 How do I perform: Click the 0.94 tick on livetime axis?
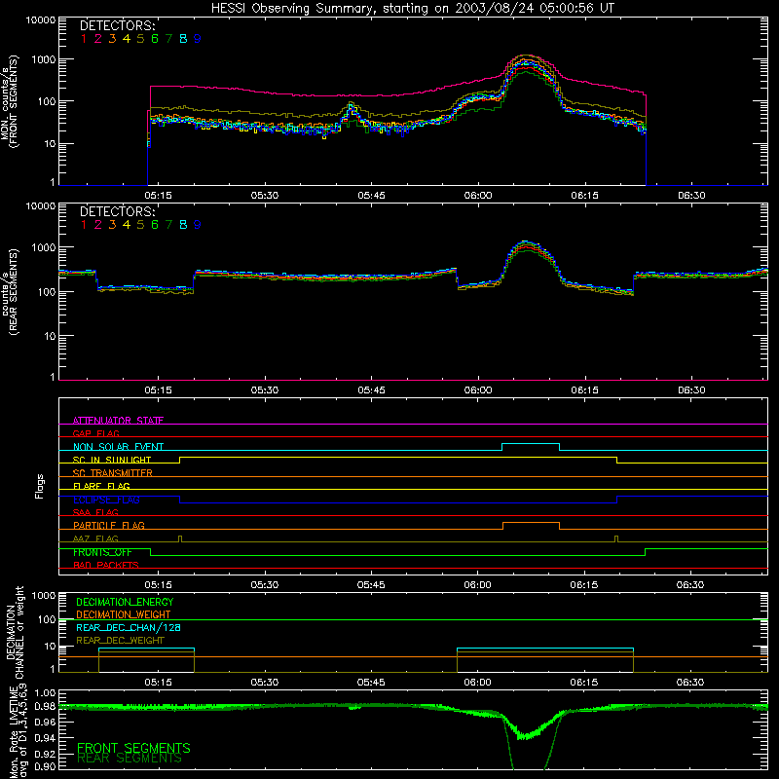[x=45, y=737]
